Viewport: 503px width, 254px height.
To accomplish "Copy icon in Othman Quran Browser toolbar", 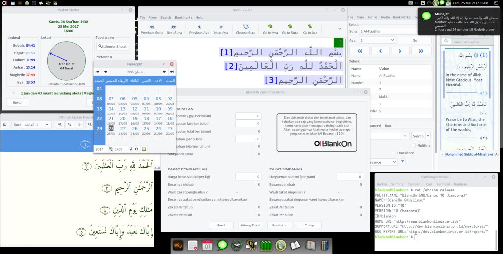I will [5, 125].
